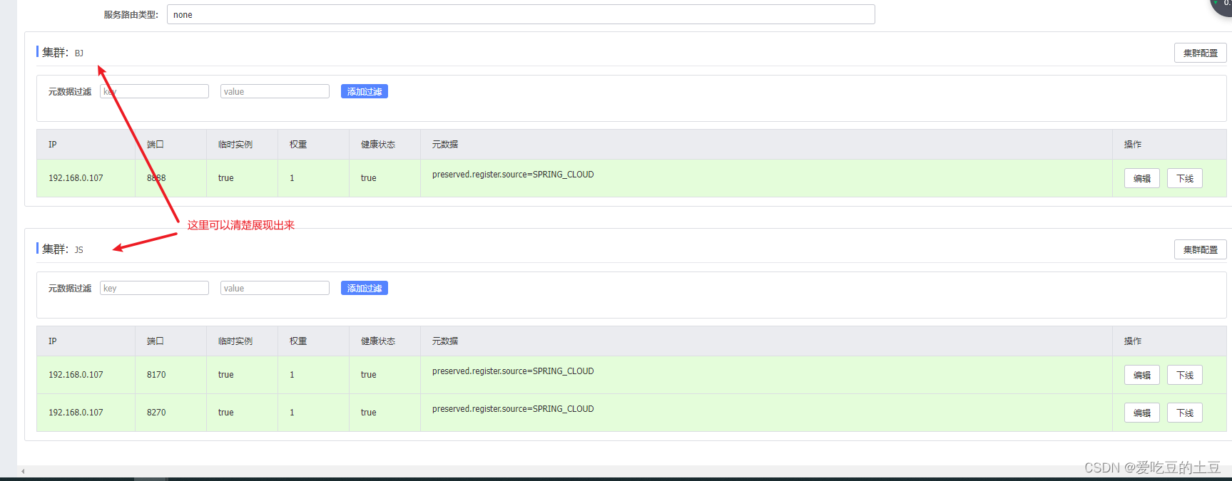
Task: Focus the value filter field in cluster JS
Action: [x=275, y=288]
